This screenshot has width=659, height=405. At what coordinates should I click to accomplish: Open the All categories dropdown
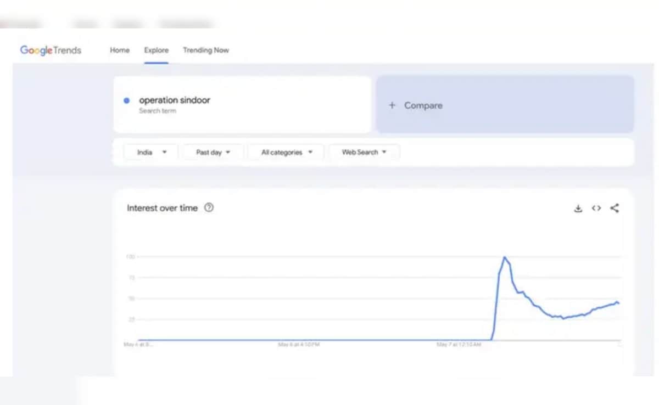(286, 153)
